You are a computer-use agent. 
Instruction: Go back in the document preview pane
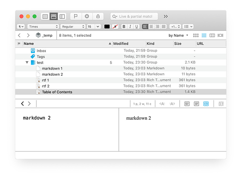[x=23, y=104]
